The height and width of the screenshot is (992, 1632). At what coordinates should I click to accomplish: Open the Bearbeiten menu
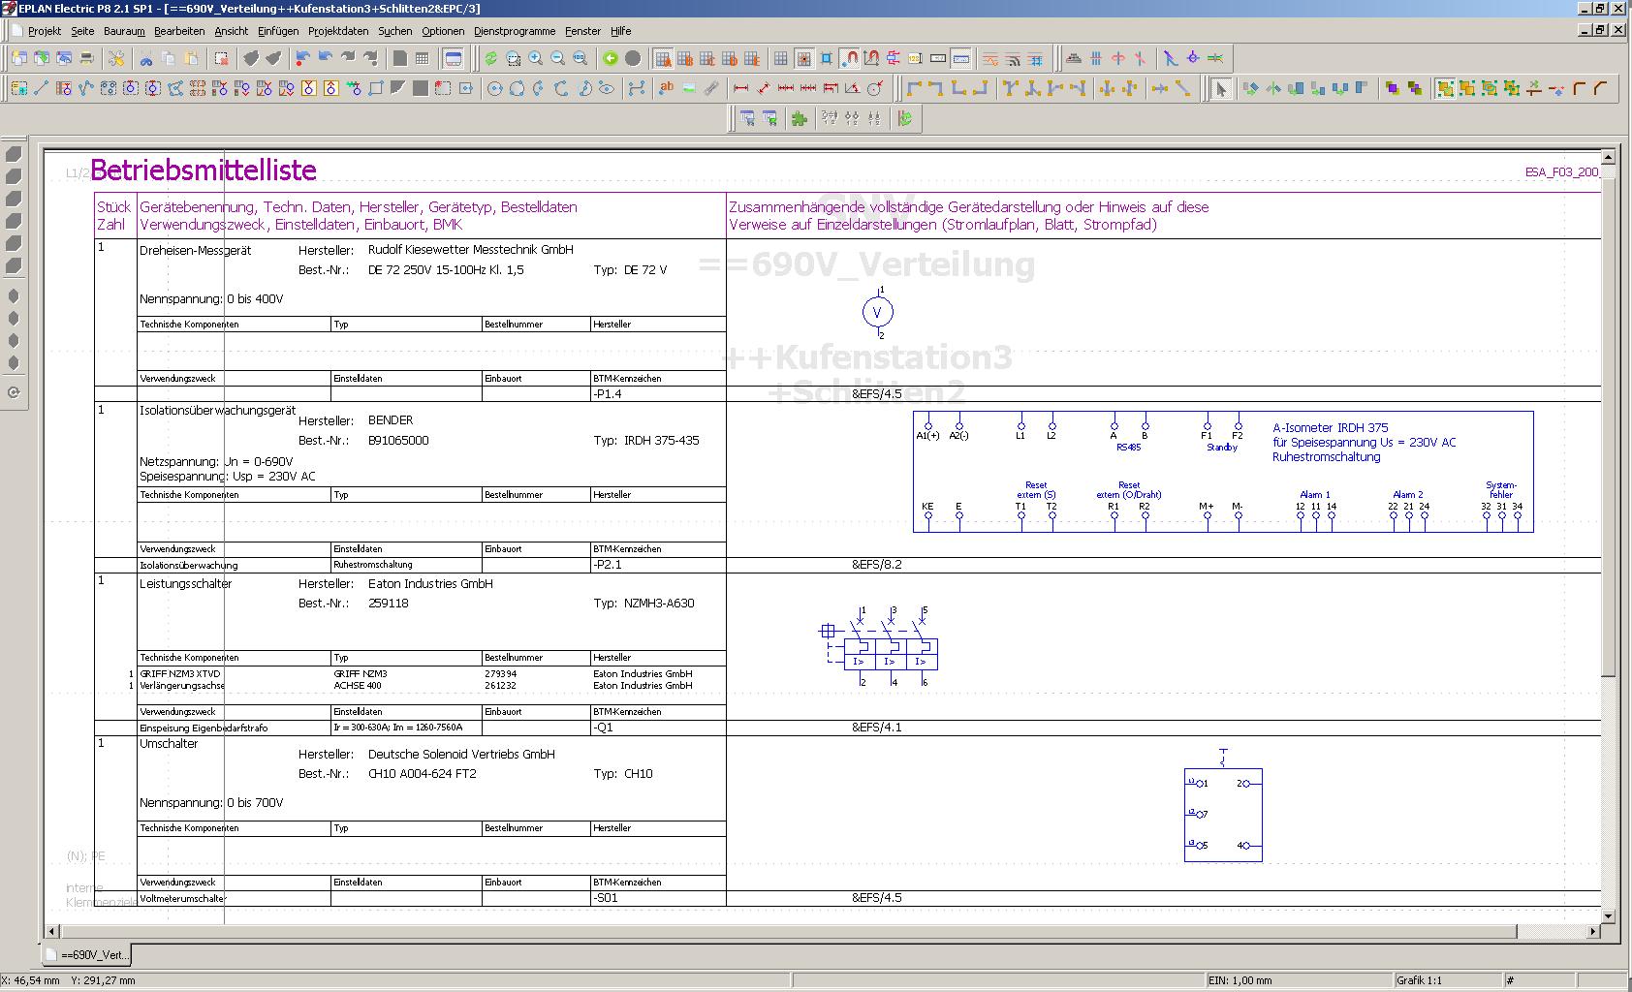click(x=179, y=31)
